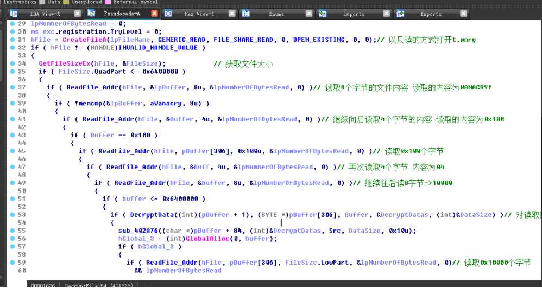
Task: Toggle breakpoint dot on line 31
Action: [x=12, y=40]
